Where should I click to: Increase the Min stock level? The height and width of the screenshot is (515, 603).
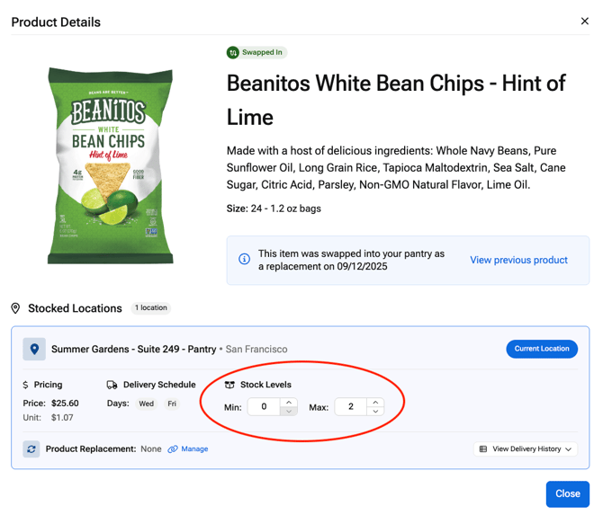pos(289,403)
